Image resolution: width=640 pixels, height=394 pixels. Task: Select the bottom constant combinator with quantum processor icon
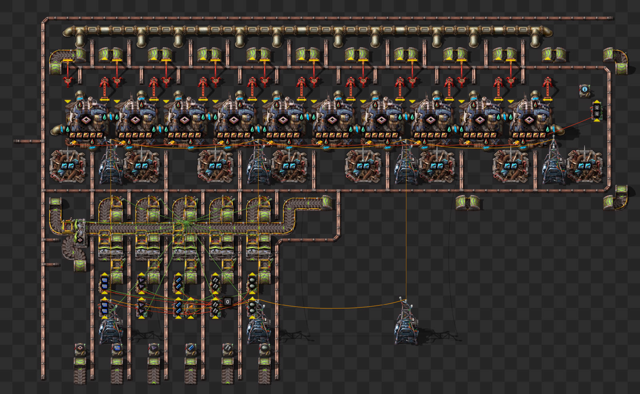click(80, 350)
